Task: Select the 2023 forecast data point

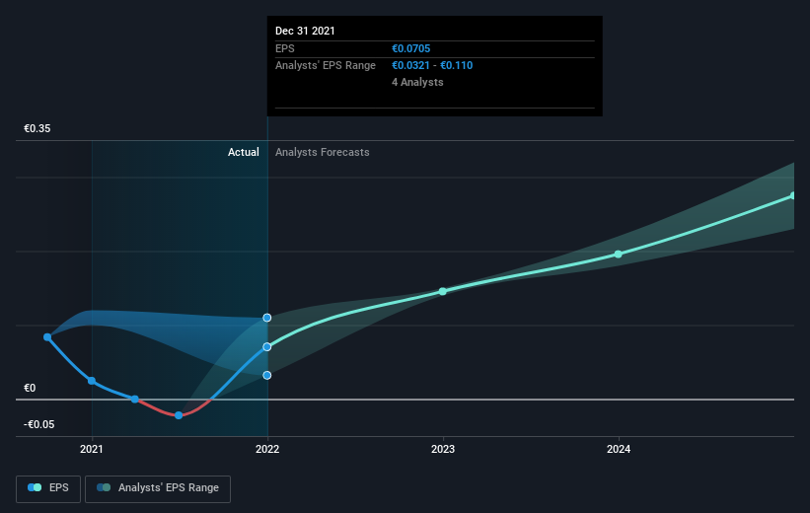Action: point(443,291)
